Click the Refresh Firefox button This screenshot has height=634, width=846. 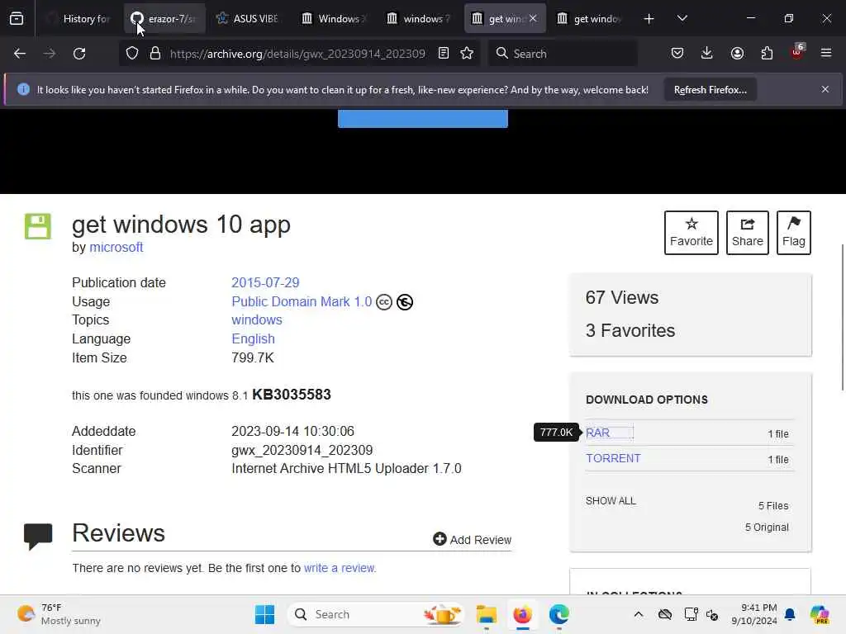[710, 89]
